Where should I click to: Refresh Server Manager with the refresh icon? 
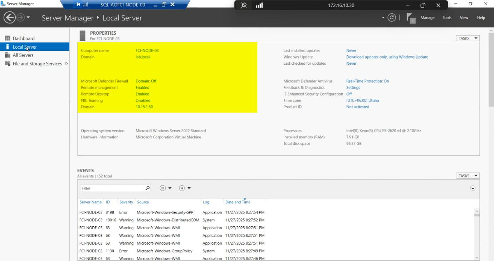coord(392,18)
